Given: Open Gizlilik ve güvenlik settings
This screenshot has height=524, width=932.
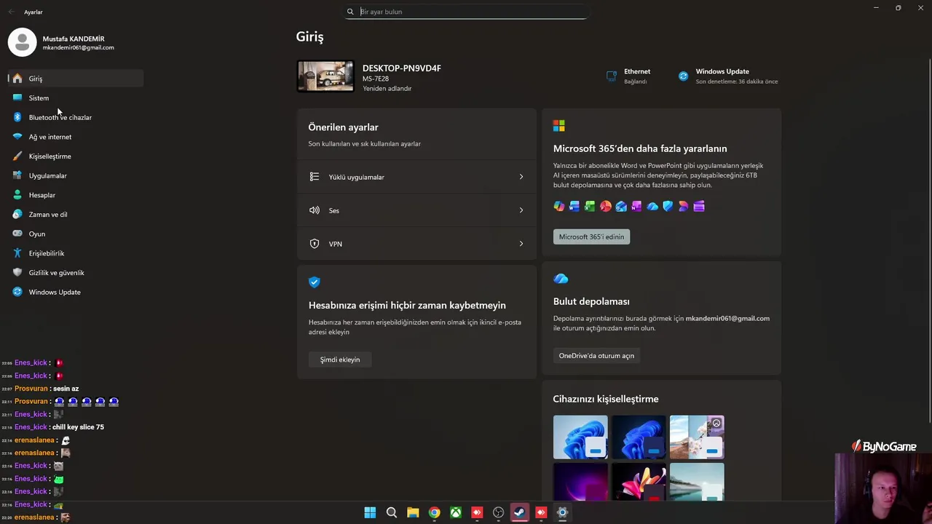Looking at the screenshot, I should (76, 272).
